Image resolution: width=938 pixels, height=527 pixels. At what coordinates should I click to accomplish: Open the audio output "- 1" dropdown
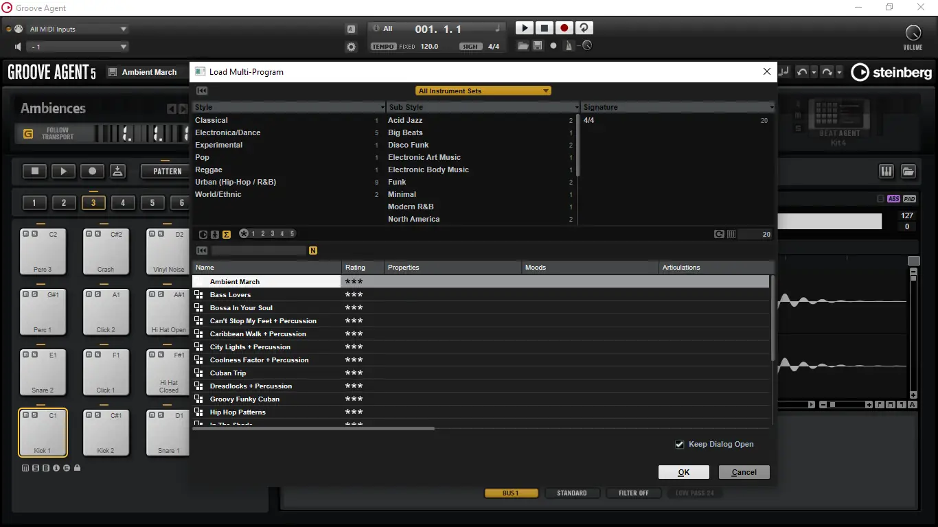(78, 47)
